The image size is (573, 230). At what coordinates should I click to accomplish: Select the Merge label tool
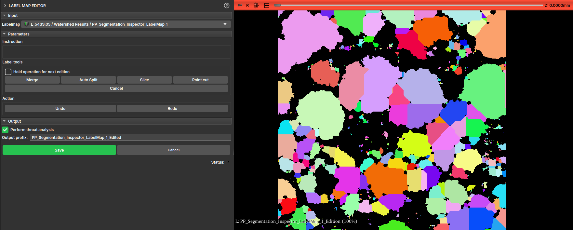32,80
